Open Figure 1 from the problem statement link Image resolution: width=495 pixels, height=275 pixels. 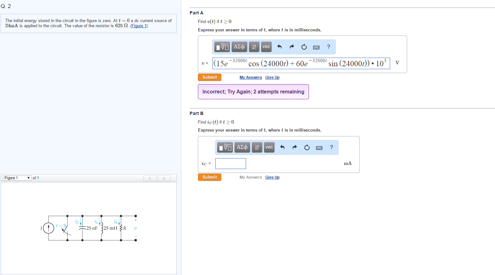coord(139,26)
